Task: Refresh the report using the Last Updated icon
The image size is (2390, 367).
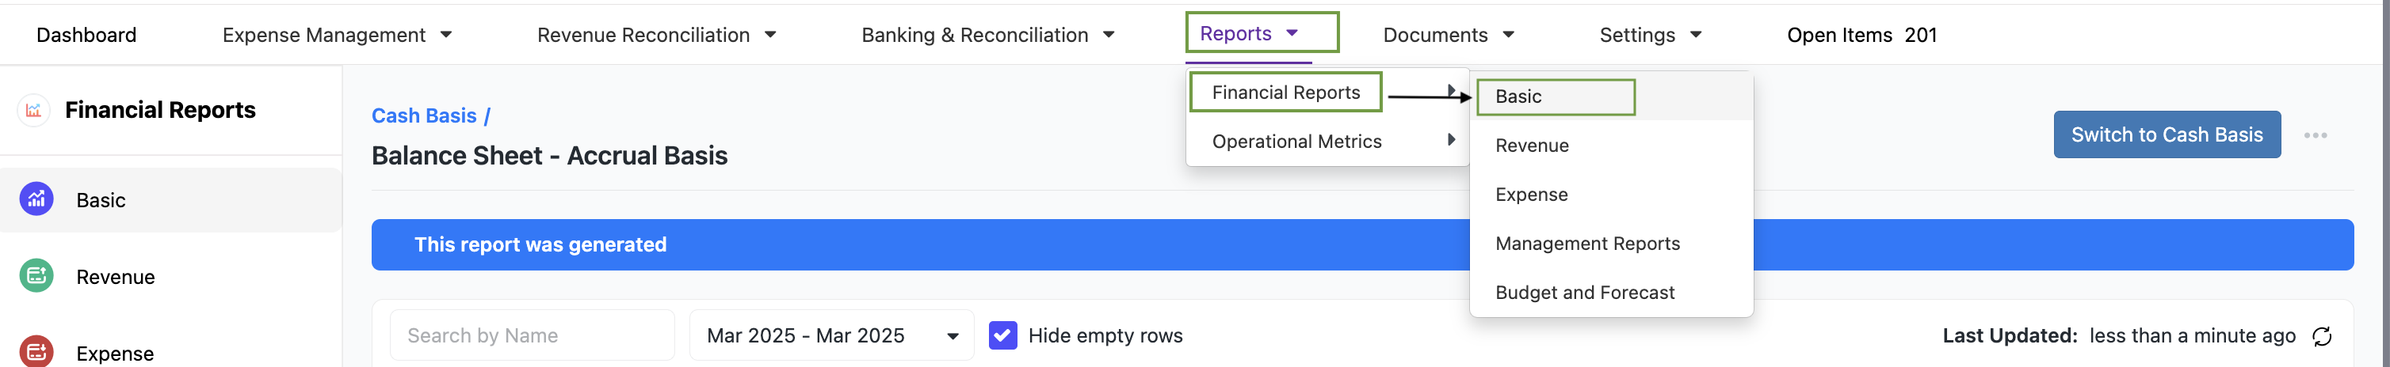Action: [x=2323, y=336]
